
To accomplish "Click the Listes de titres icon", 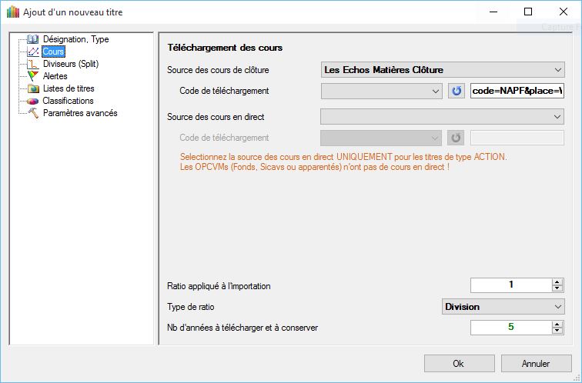I will click(32, 88).
